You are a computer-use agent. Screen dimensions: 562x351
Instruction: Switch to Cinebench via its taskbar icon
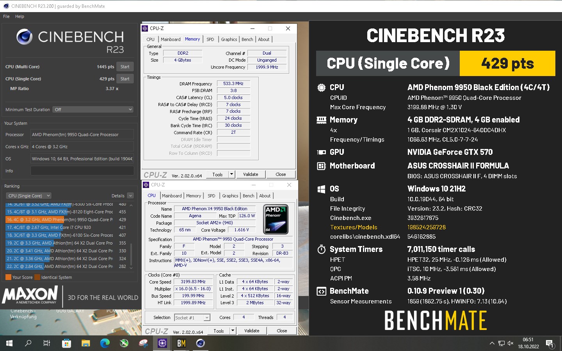(201, 343)
